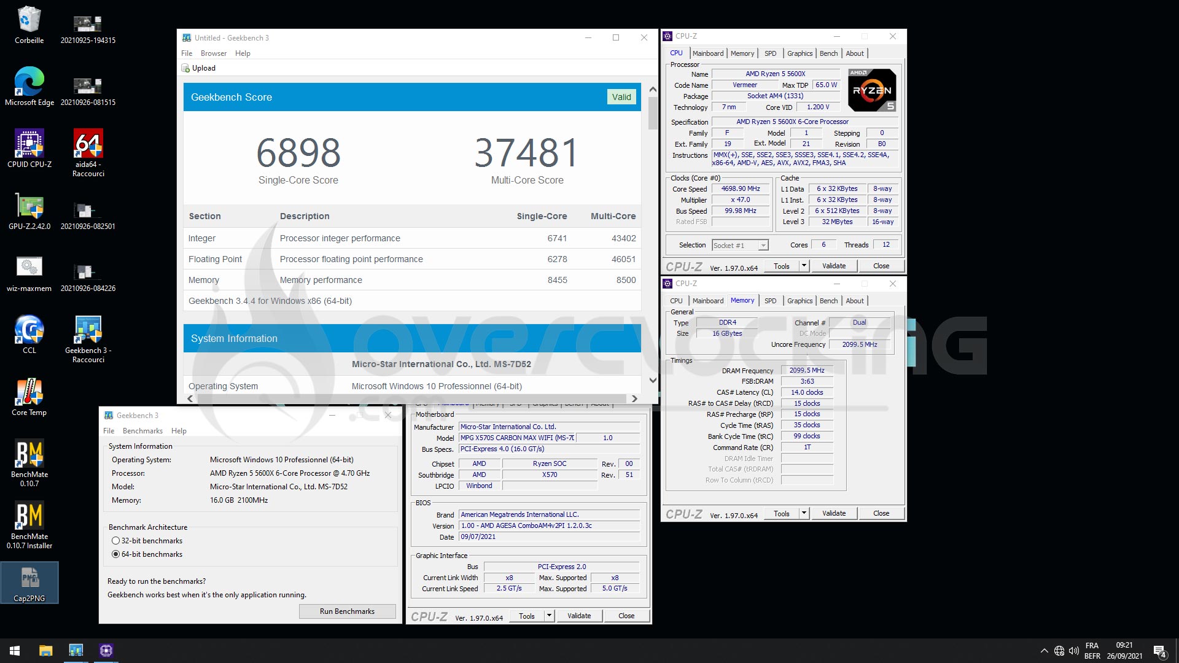
Task: Open Windows Start menu
Action: [x=15, y=651]
